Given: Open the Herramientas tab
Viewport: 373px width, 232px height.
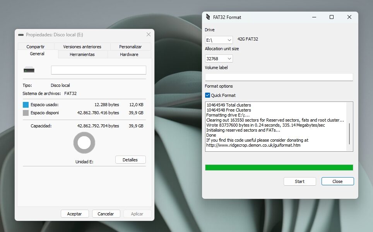Looking at the screenshot, I should coord(82,54).
